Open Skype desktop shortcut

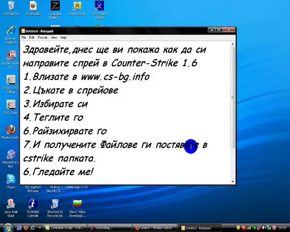tap(11, 179)
